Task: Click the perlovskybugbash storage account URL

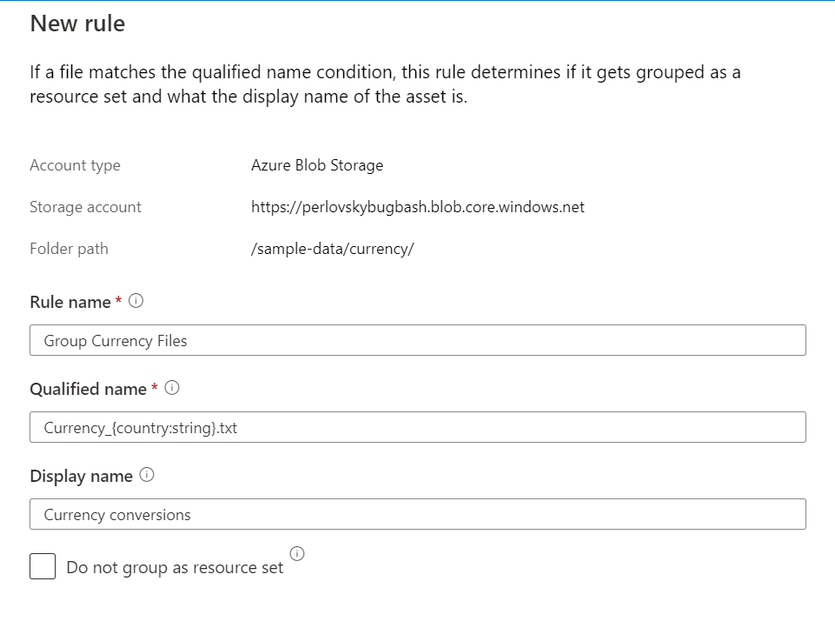Action: (x=417, y=207)
